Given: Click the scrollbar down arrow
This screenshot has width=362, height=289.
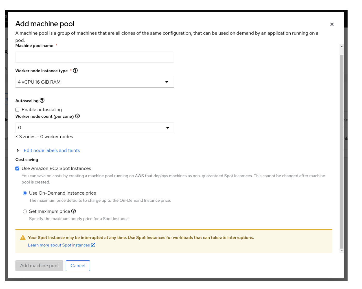Looking at the screenshot, I should [x=342, y=251].
